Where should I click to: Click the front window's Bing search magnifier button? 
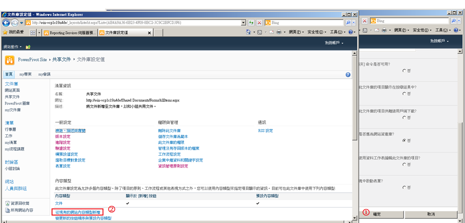347,23
